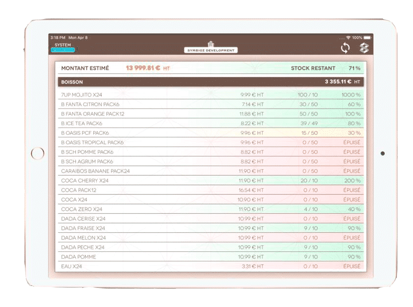Tap the 100 / 10 stock quantity

(308, 95)
